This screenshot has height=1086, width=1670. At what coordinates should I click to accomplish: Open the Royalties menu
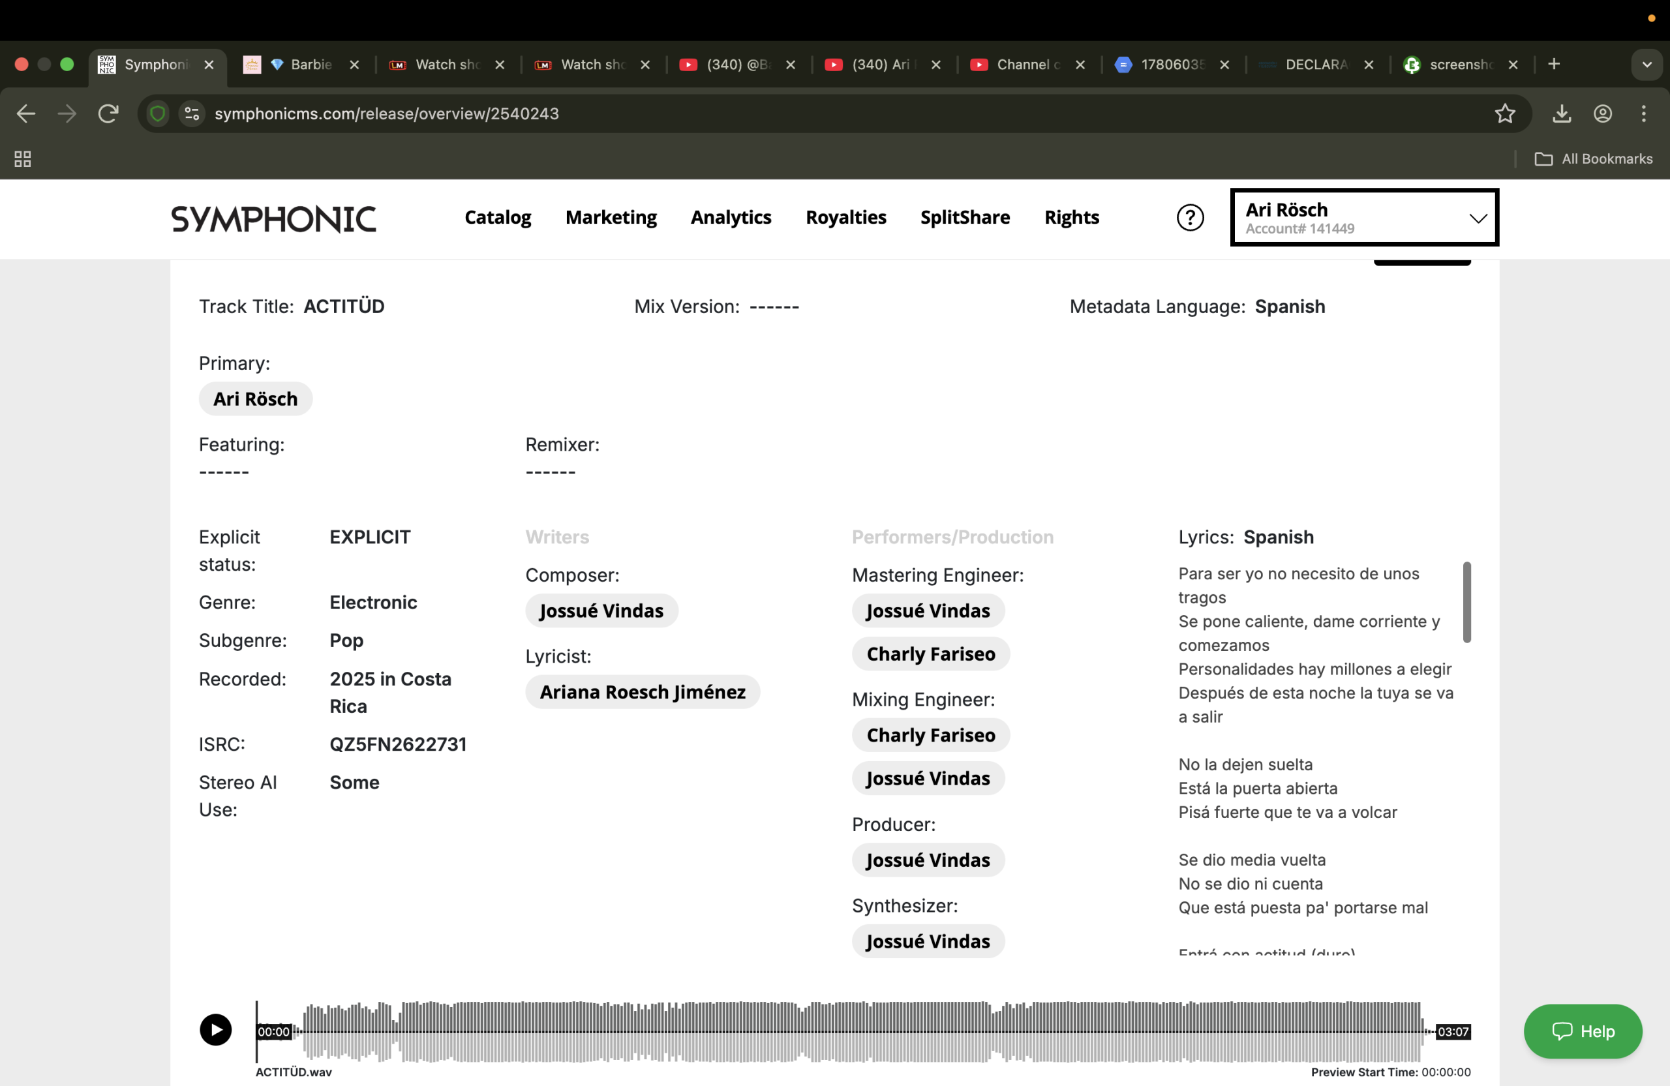[x=846, y=217]
